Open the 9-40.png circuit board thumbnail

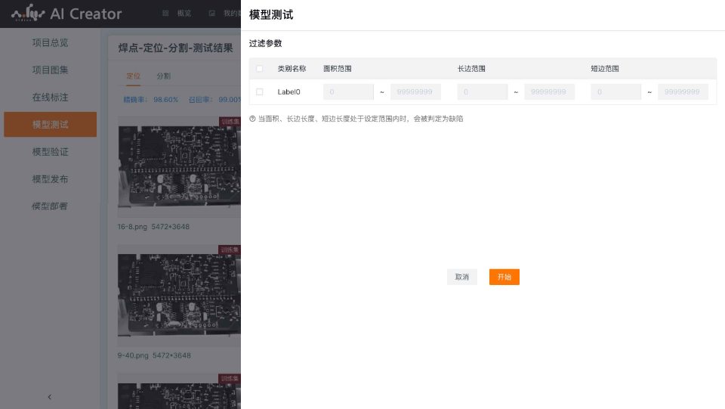179,295
